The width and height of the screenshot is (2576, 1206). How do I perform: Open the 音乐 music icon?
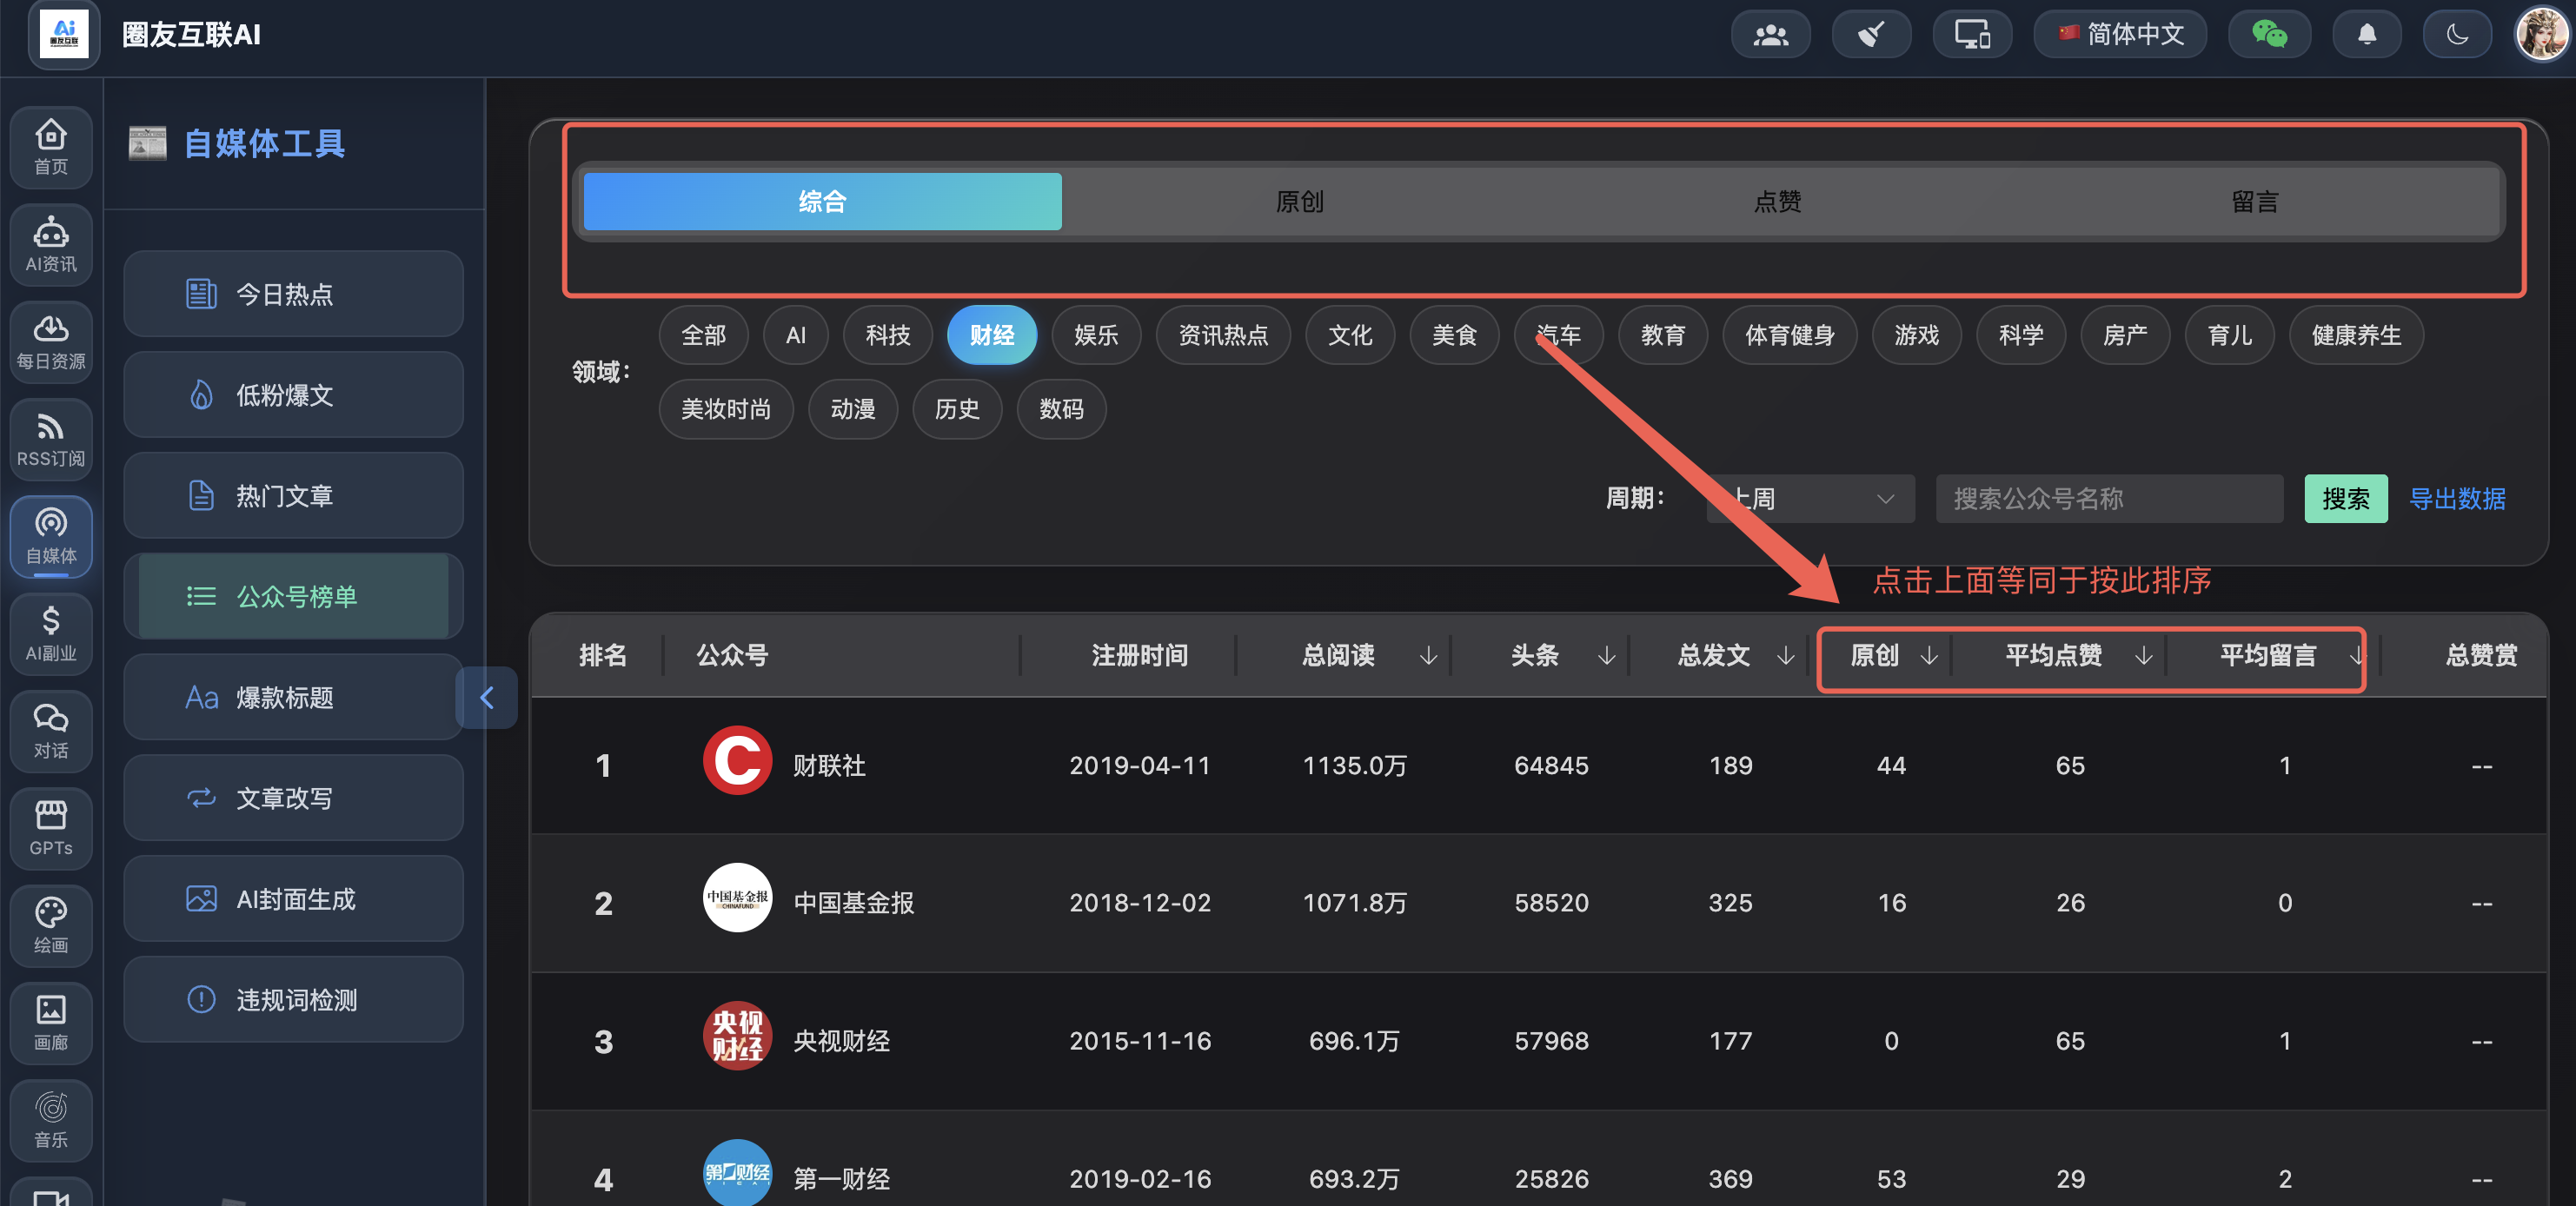click(51, 1120)
